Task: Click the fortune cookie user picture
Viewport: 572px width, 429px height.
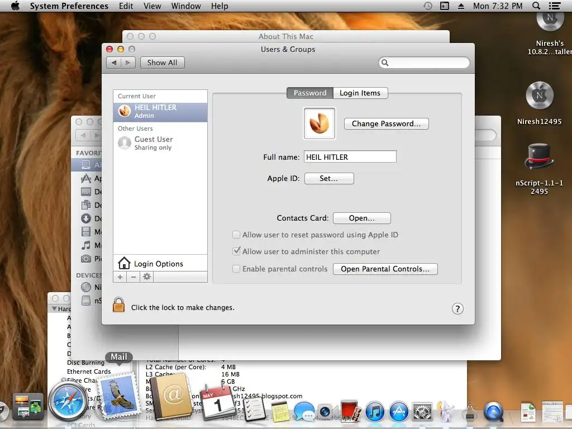Action: tap(319, 123)
